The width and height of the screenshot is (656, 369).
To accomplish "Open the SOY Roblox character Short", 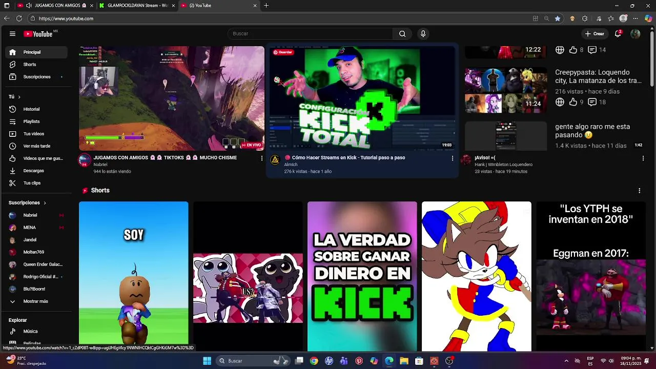I will [133, 276].
